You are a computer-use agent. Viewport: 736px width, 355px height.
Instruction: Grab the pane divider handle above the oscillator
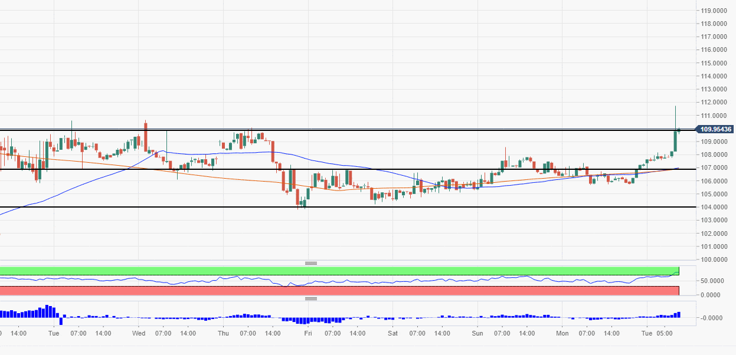pyautogui.click(x=311, y=263)
